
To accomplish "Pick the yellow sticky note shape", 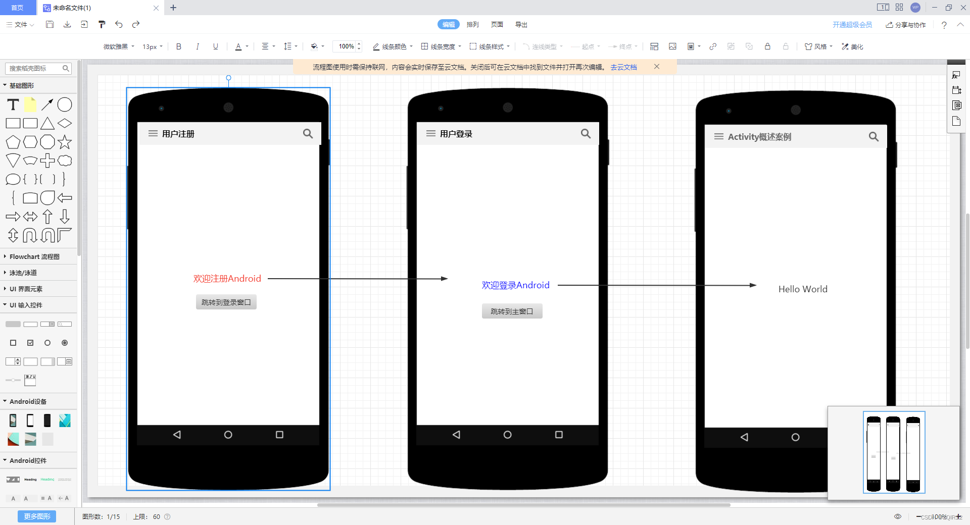I will [x=30, y=104].
